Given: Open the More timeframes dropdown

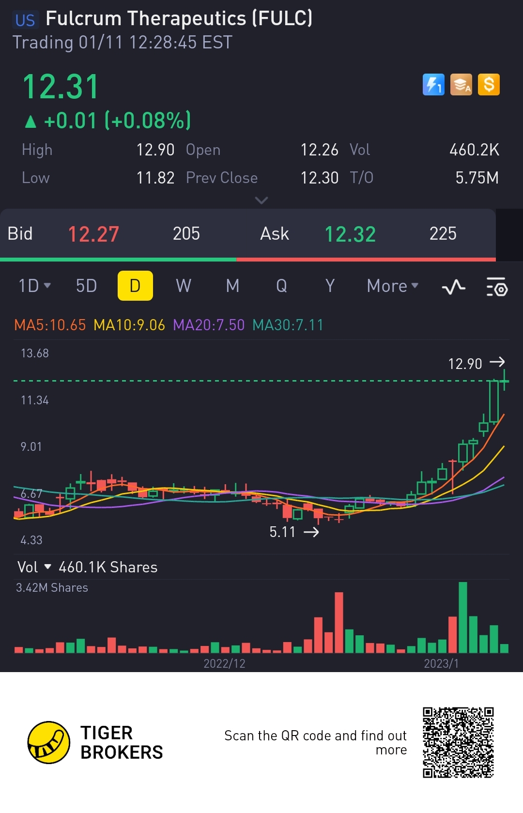Looking at the screenshot, I should tap(392, 286).
